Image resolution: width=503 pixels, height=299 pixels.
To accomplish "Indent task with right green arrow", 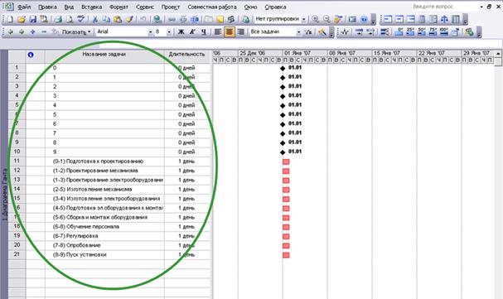I will [22, 31].
